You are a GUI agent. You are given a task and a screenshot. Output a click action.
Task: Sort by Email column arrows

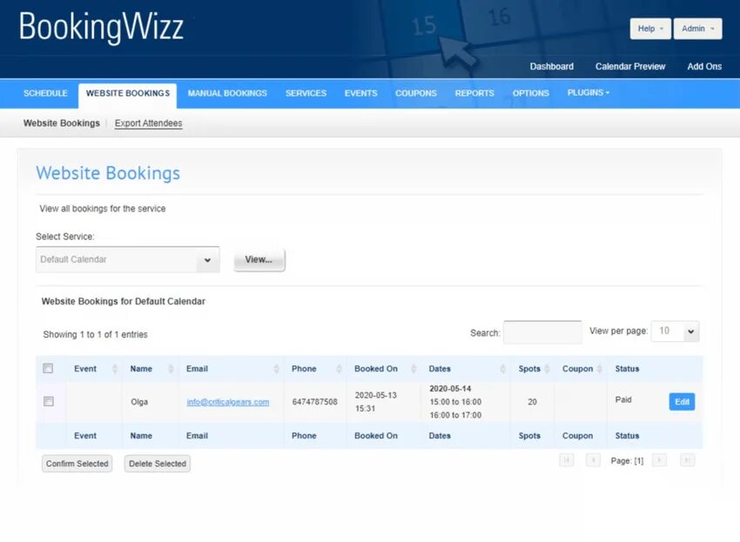[277, 369]
